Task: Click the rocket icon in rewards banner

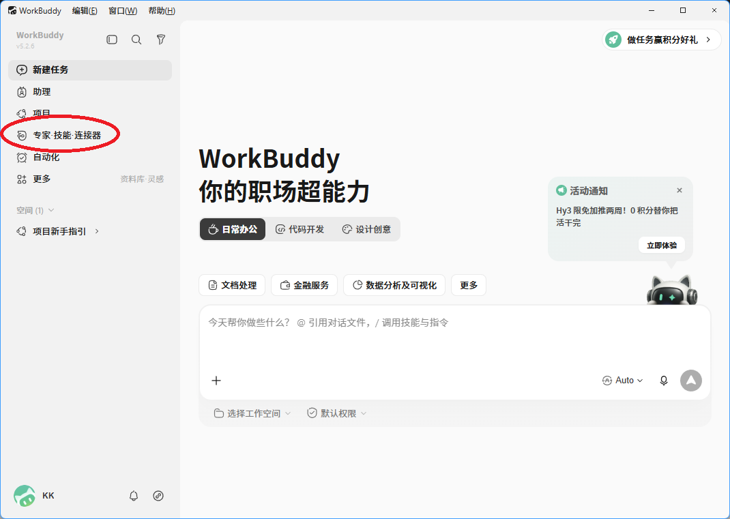Action: (613, 40)
